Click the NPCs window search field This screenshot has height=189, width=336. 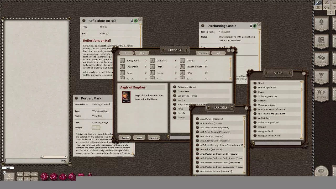tap(278, 143)
